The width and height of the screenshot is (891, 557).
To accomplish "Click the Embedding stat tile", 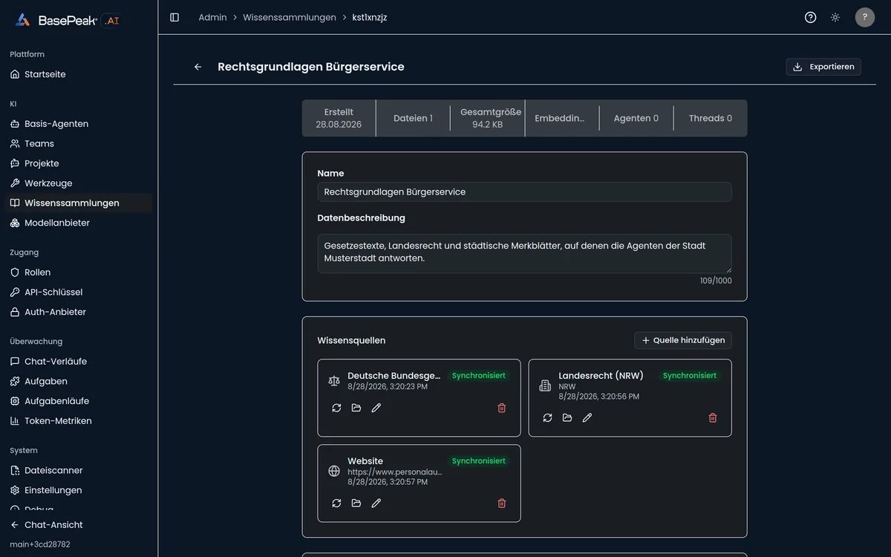I will click(x=561, y=118).
